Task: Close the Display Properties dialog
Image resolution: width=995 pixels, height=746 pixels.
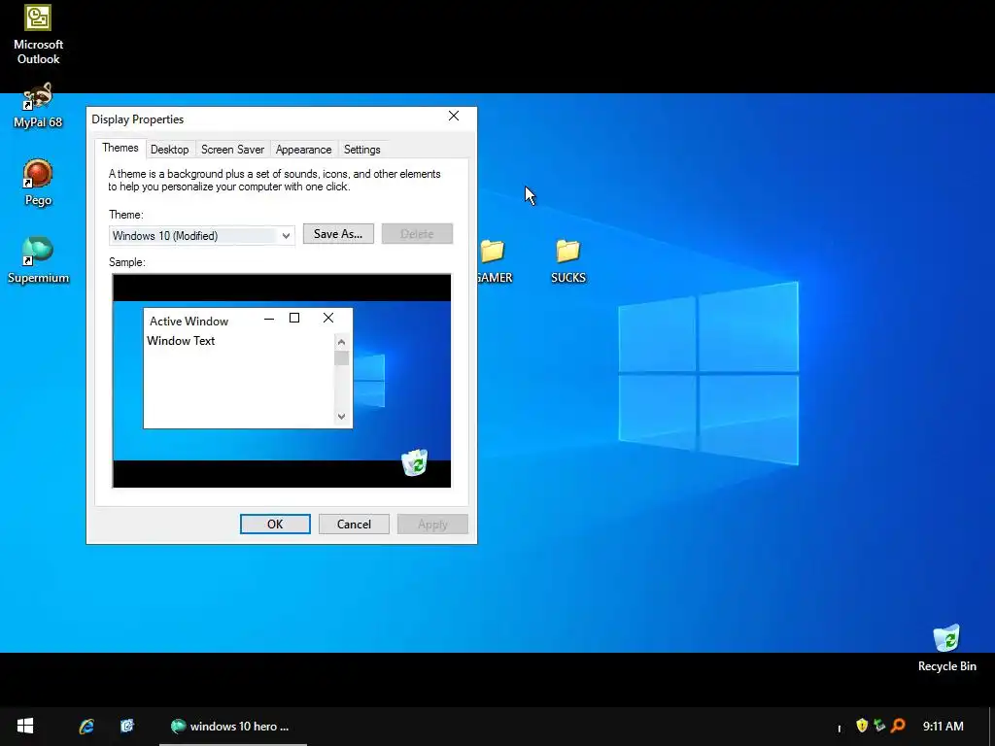Action: [x=454, y=117]
